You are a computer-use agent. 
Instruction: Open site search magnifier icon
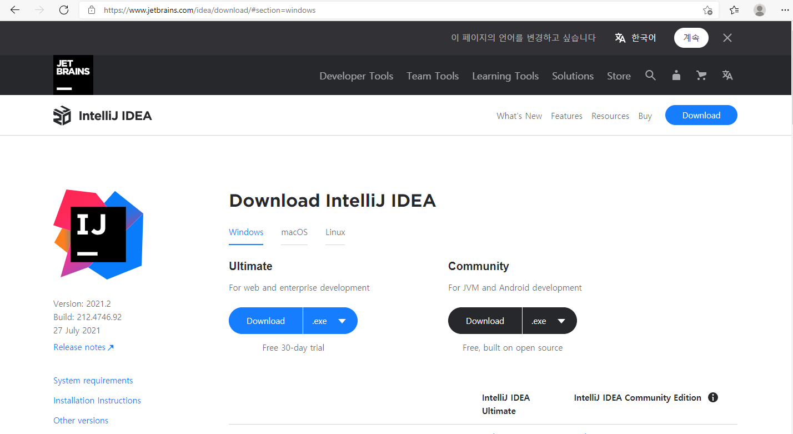650,76
